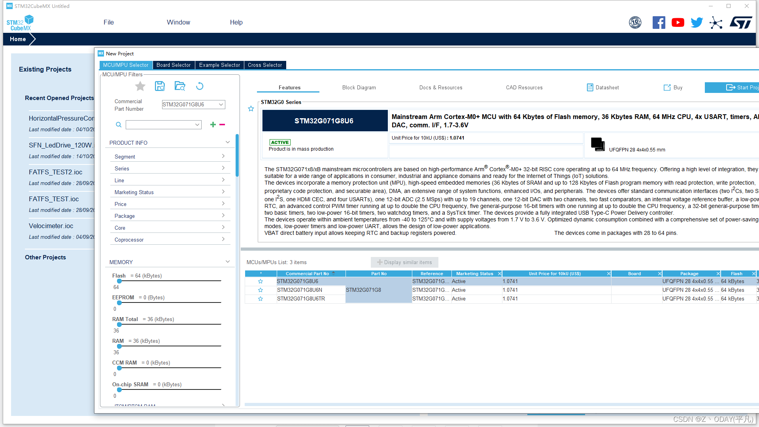Open the ST YouTube channel icon

[678, 23]
